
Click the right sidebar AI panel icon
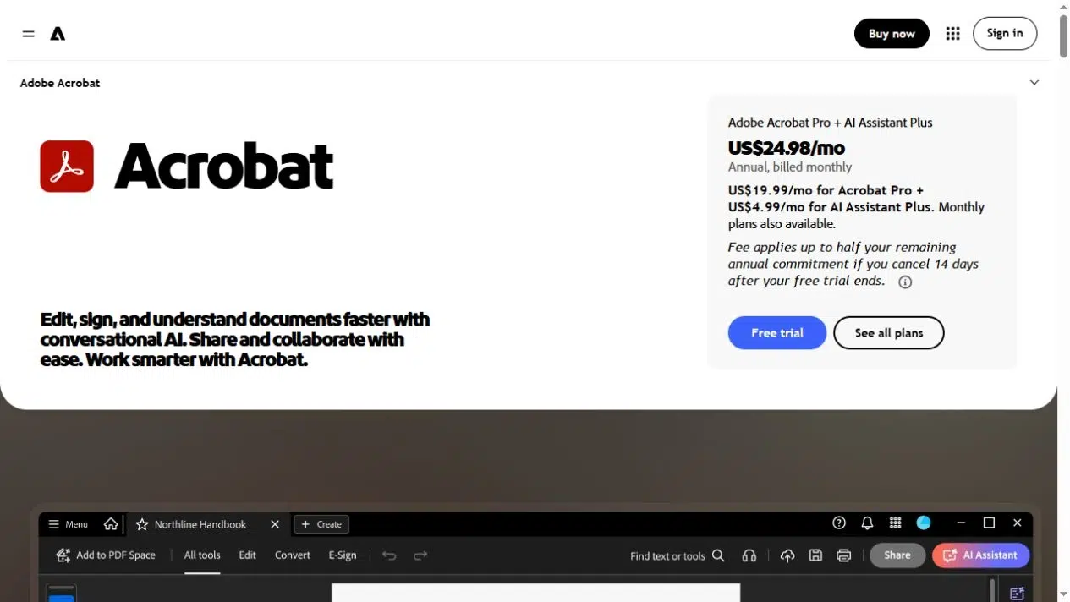(x=1018, y=594)
